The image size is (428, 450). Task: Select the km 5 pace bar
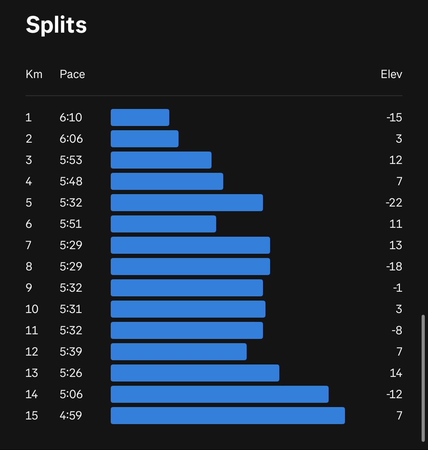(187, 203)
